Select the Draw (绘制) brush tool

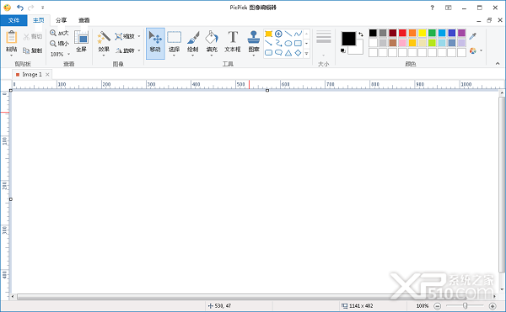click(193, 37)
